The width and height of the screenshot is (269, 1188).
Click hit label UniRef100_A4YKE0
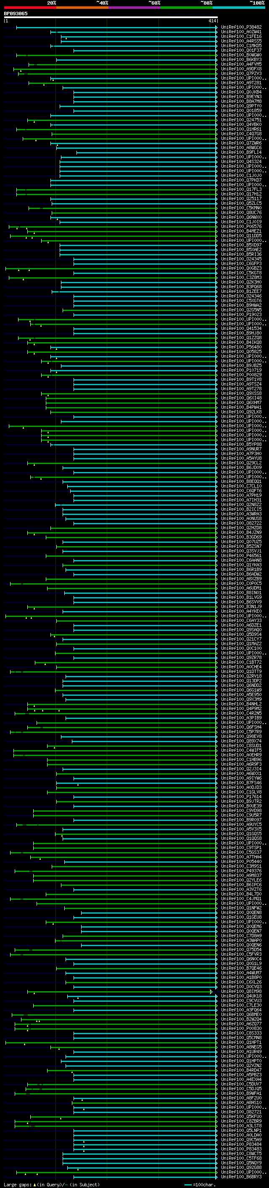coord(241,611)
